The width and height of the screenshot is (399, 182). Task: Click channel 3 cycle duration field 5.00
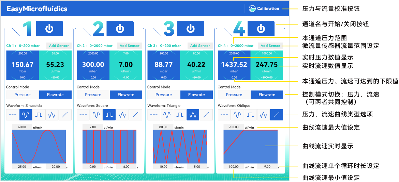point(197,167)
